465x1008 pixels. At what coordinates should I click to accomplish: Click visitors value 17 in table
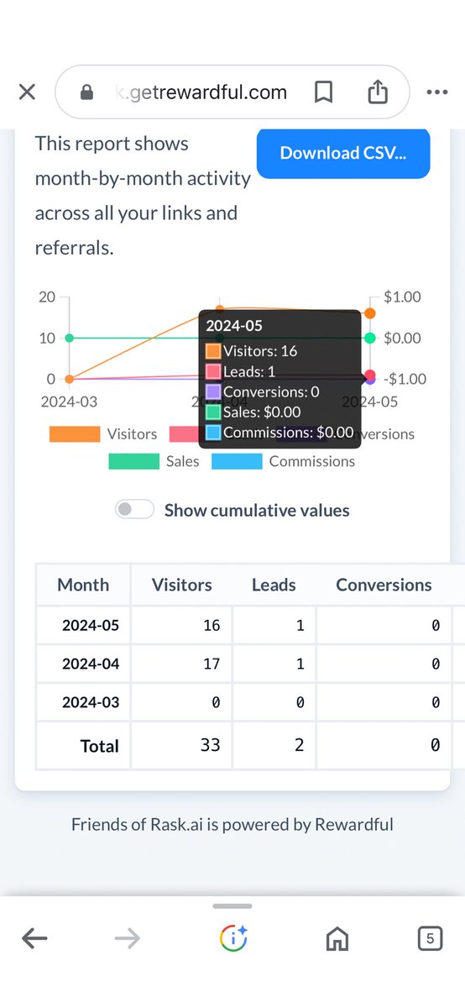point(212,664)
